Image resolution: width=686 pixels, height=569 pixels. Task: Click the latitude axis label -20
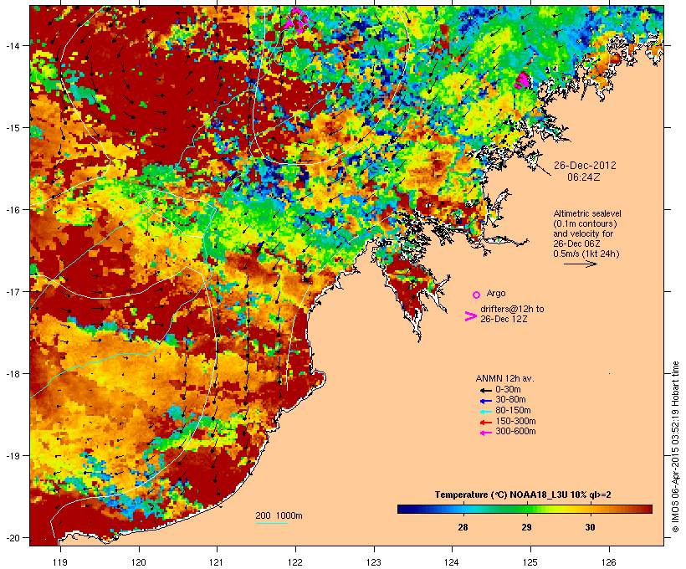coord(13,538)
